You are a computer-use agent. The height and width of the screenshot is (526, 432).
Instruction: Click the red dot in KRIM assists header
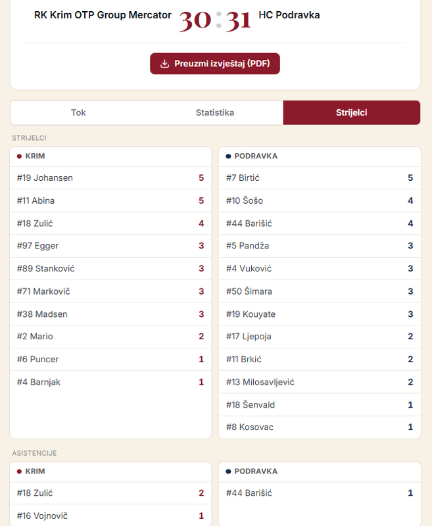tap(19, 471)
